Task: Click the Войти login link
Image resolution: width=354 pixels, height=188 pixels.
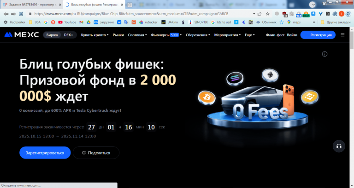Action: (292, 35)
